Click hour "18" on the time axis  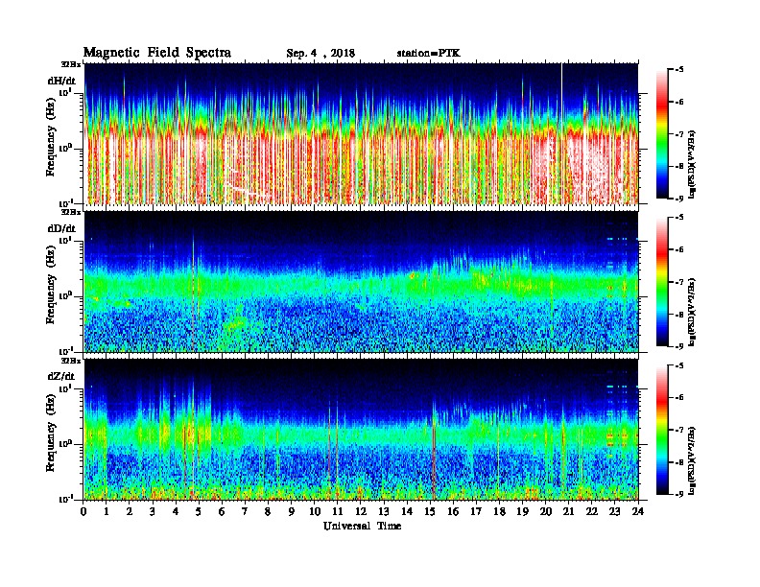click(x=499, y=511)
